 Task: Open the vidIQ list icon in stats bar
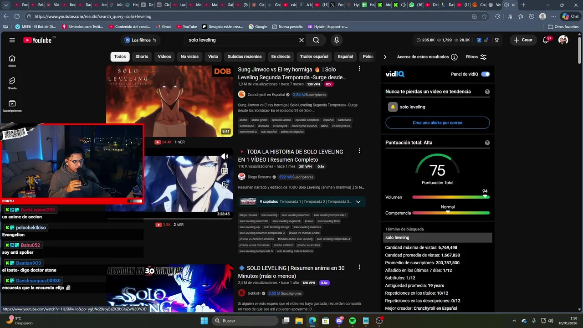[486, 40]
